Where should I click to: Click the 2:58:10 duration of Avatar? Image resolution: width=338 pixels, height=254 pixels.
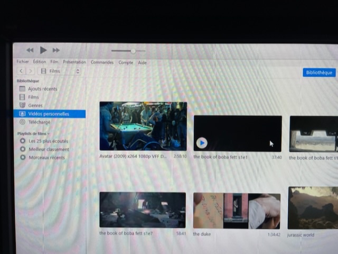coord(180,156)
